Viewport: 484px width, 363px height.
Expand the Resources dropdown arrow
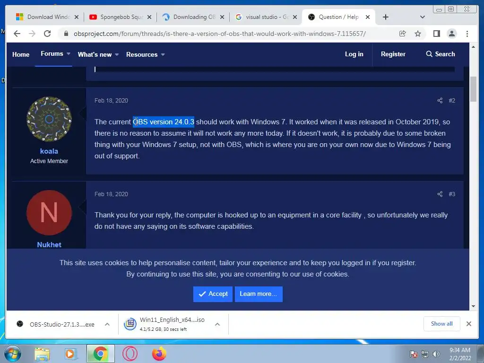pyautogui.click(x=163, y=55)
